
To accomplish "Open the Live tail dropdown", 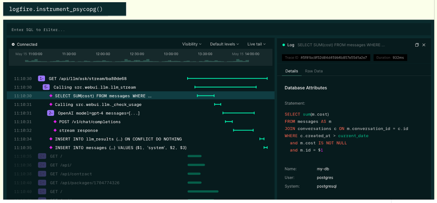I will (257, 44).
